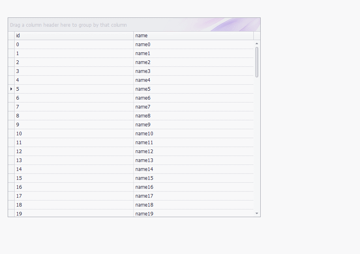The image size is (360, 254).
Task: Sort by the id column header
Action: pos(74,36)
